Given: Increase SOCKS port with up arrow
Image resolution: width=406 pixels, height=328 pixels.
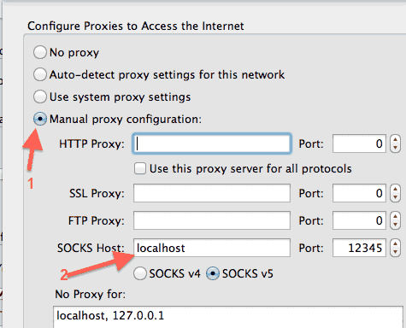Looking at the screenshot, I should tap(395, 243).
